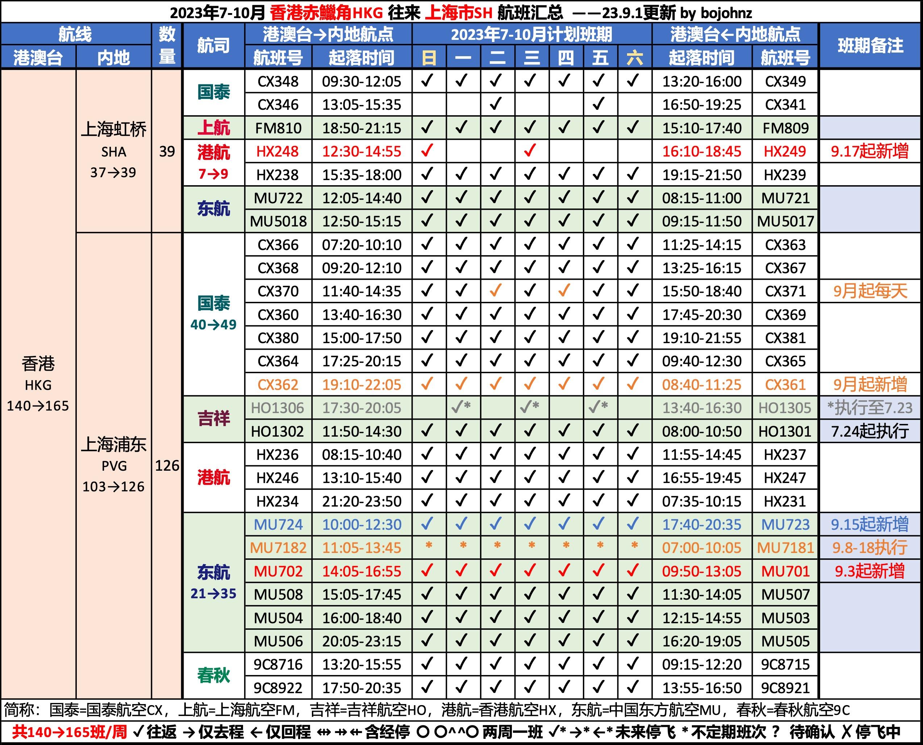The width and height of the screenshot is (923, 745).
Task: Click the title 航班汇总 heading
Action: pos(530,12)
